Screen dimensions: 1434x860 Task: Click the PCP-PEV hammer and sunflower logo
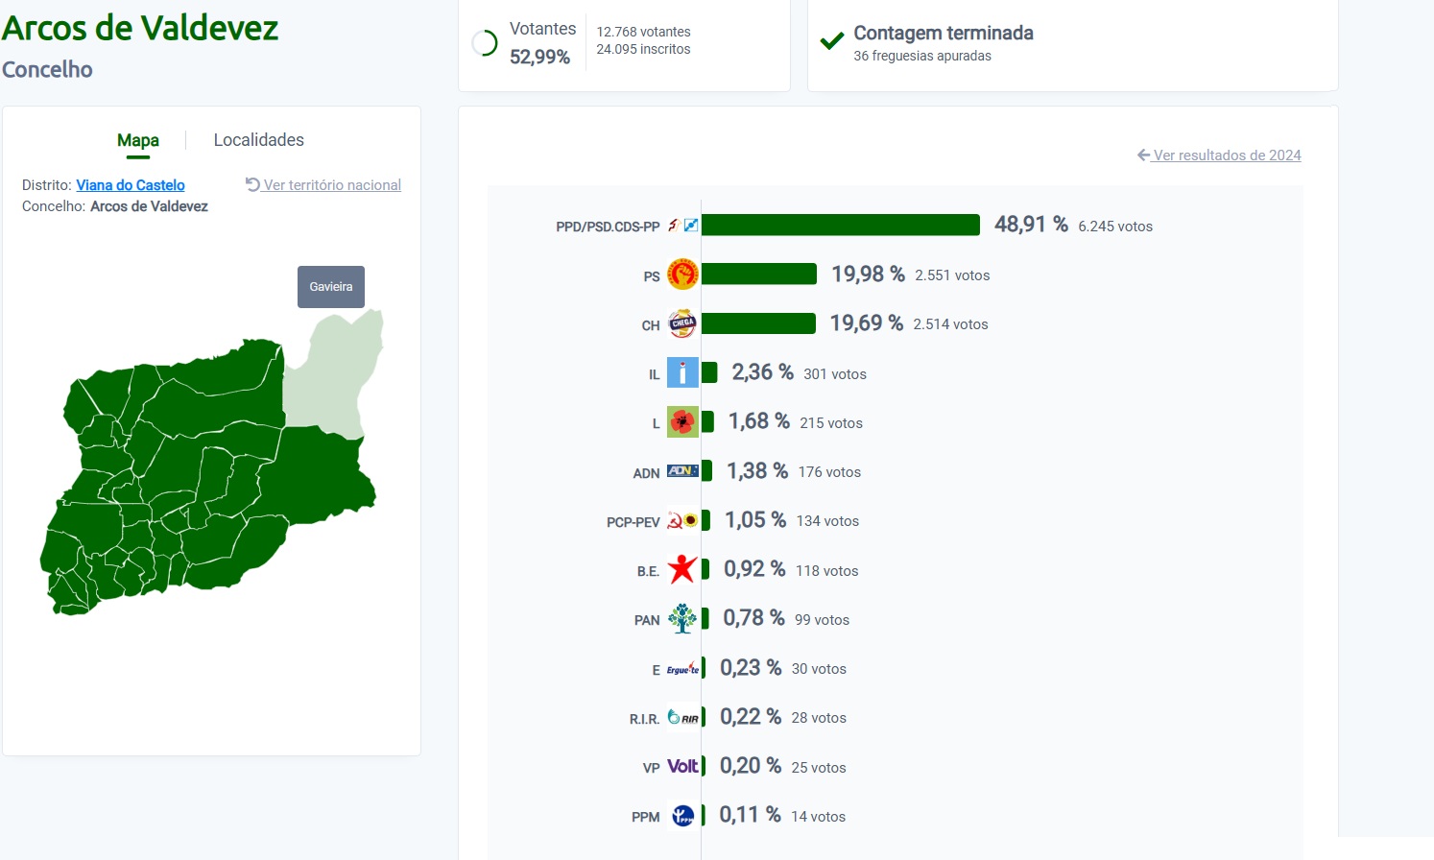682,520
